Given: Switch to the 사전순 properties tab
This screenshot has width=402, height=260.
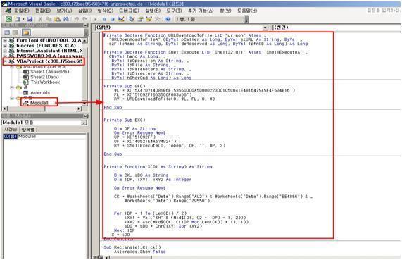Looking at the screenshot, I should pos(11,130).
